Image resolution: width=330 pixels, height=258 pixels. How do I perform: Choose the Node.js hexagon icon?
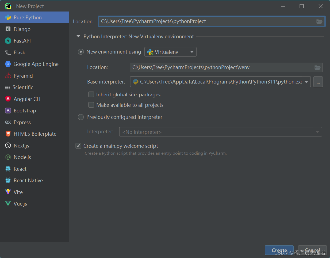click(x=8, y=157)
